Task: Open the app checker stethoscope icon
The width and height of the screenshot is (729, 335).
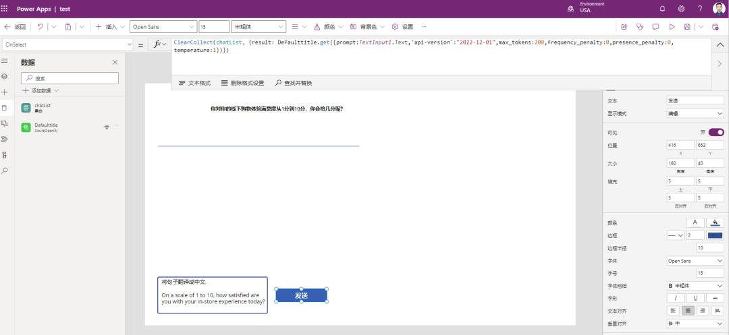Action: tap(640, 27)
